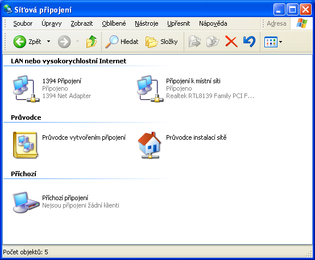Image resolution: width=315 pixels, height=260 pixels.
Task: Open the forward history dropdown arrow
Action: pyautogui.click(x=77, y=42)
